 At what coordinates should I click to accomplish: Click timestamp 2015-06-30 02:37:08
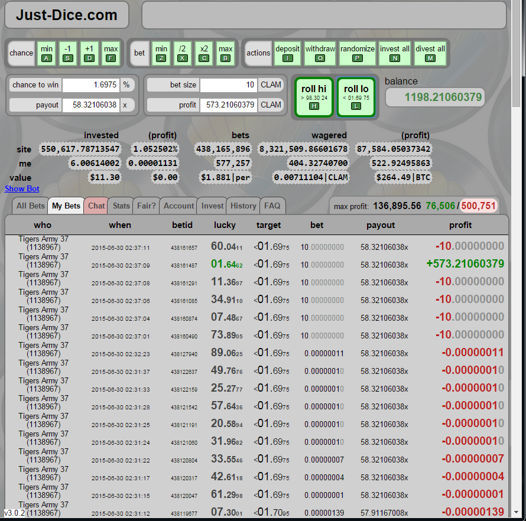[x=121, y=284]
